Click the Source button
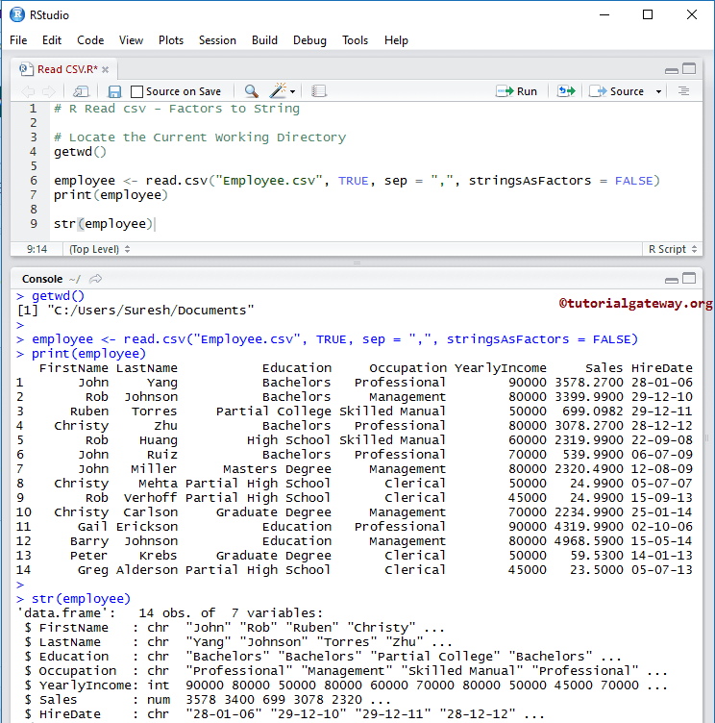Screen dimensions: 715x723 (618, 91)
